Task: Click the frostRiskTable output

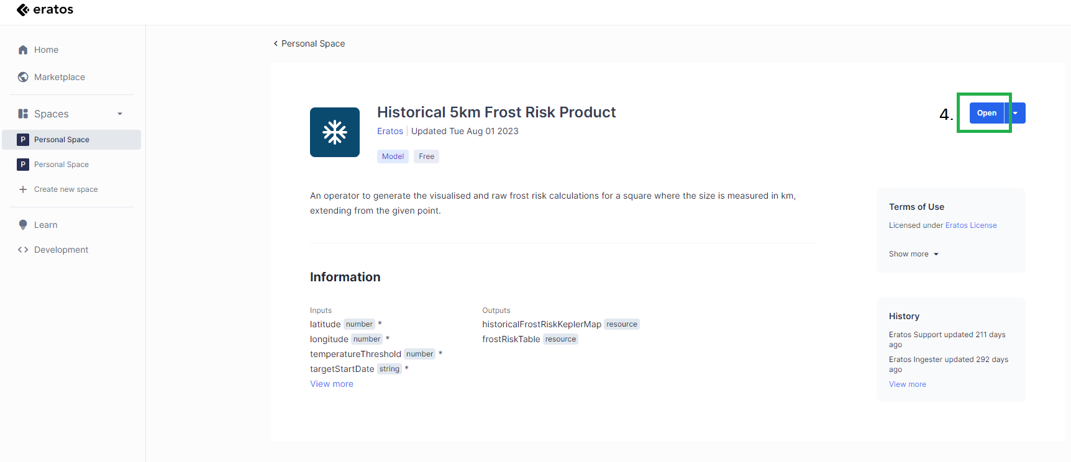Action: [x=511, y=339]
